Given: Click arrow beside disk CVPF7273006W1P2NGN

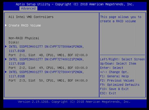Looking at the screenshot, I should 6,46.
